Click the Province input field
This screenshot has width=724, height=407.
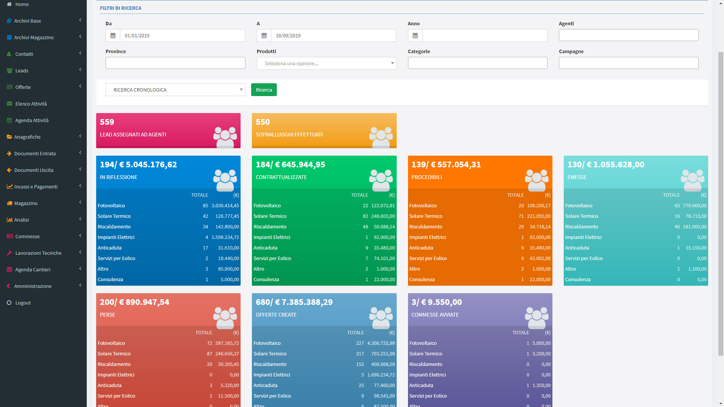[175, 63]
